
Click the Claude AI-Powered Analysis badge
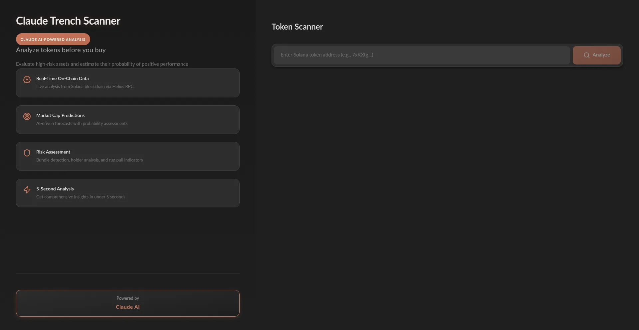[53, 39]
